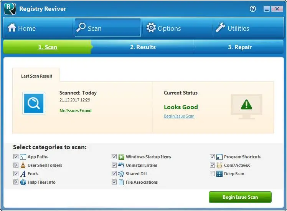Minimize the Registry Reviver window
Screen dimensions: 287x211
[267, 9]
